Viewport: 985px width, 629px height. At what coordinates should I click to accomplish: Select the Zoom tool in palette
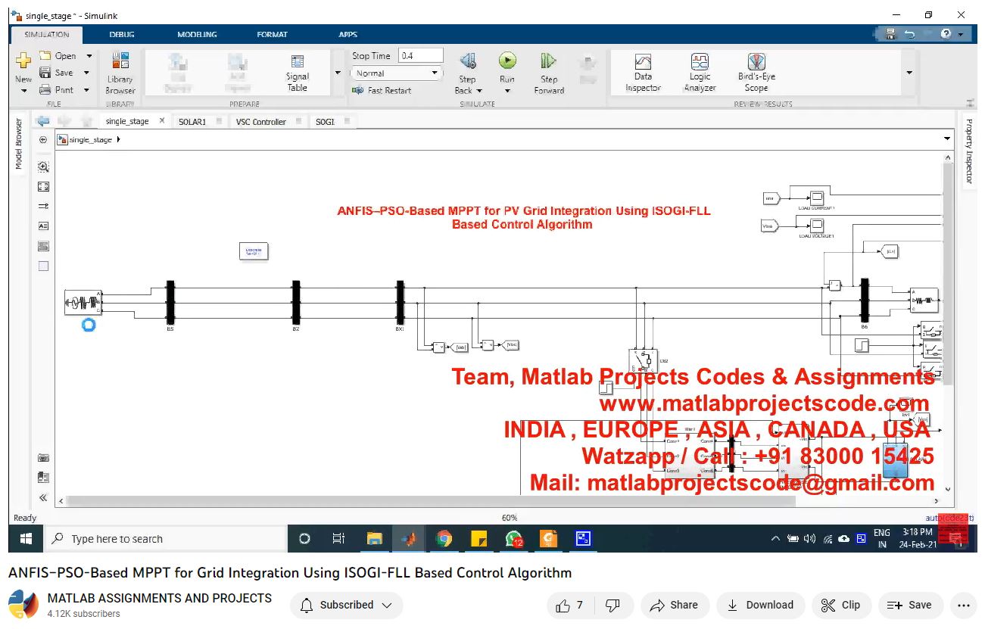tap(43, 167)
